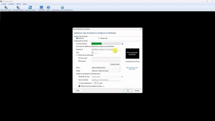Click the Palavra-passe field

[106, 61]
